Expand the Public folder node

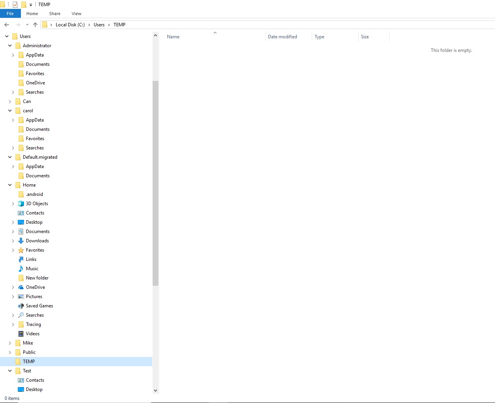click(x=10, y=352)
